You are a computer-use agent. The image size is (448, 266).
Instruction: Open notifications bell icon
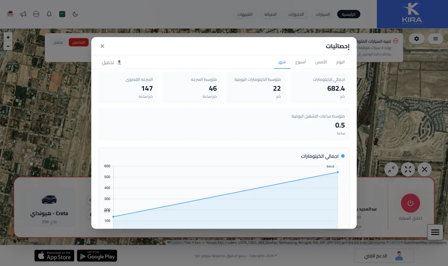tap(49, 14)
